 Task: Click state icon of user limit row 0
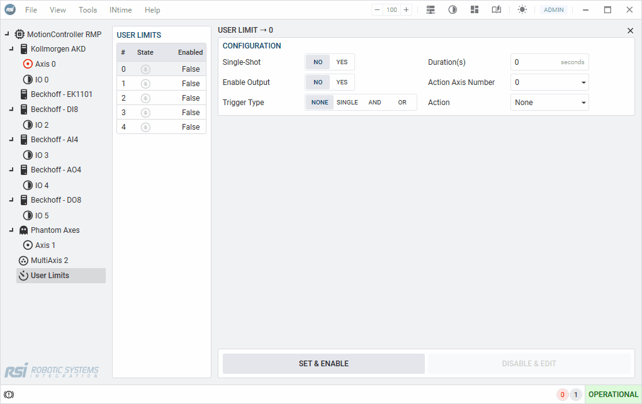145,69
